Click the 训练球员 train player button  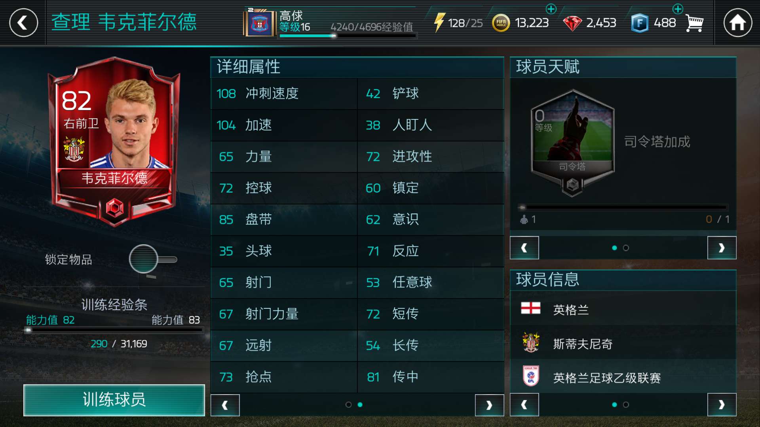114,400
